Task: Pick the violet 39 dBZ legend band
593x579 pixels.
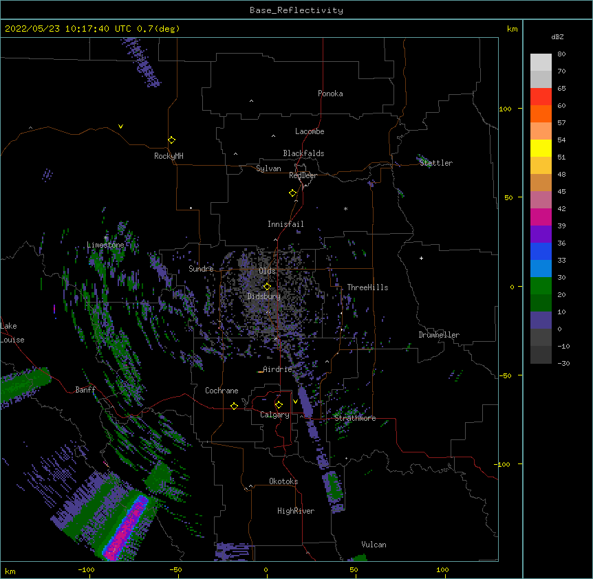Action: tap(541, 234)
